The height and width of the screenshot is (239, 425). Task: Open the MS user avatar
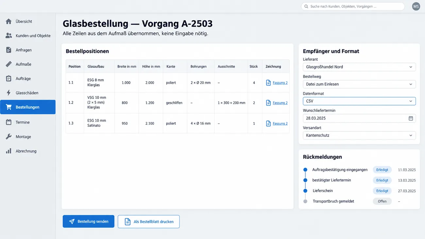[416, 7]
